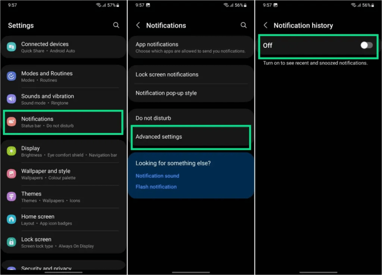This screenshot has width=382, height=275.
Task: Tap the Display brightness icon
Action: pos(11,151)
